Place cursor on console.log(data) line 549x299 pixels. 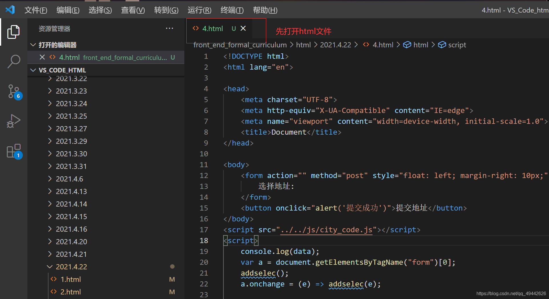pyautogui.click(x=280, y=251)
